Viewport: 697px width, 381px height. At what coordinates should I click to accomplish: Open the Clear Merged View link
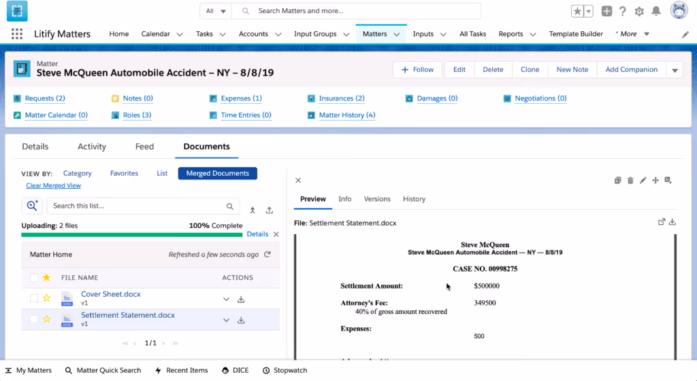(53, 186)
